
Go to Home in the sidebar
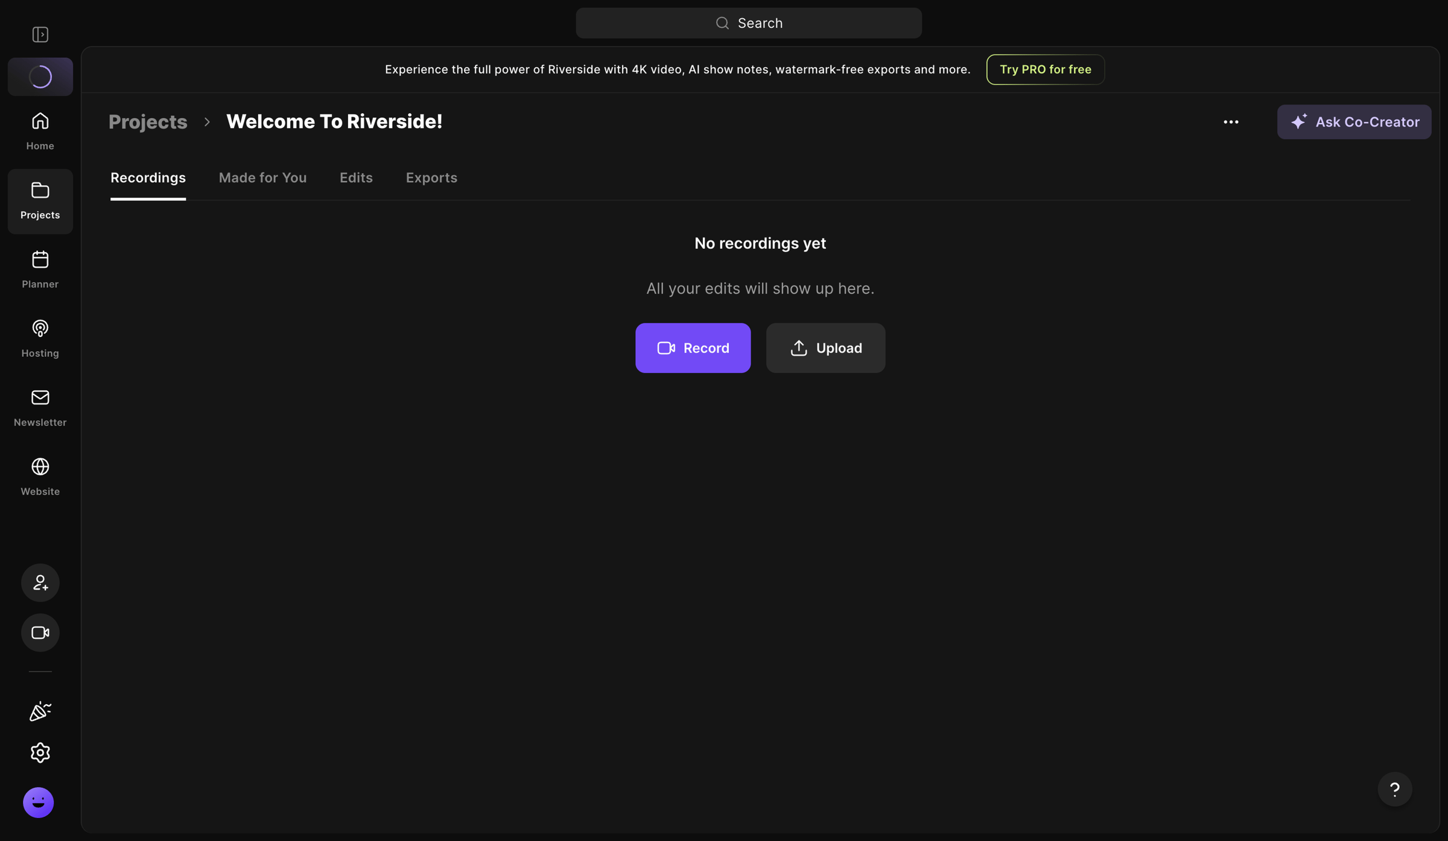(40, 131)
